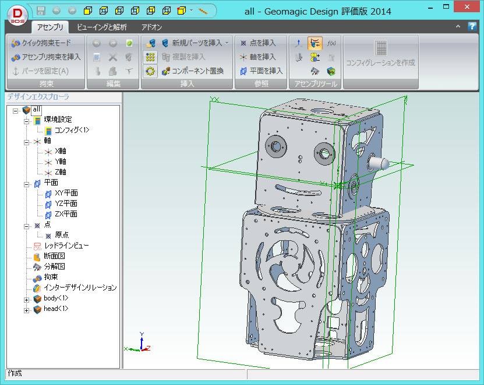Collapse the 軸 tree node

[x=27, y=142]
